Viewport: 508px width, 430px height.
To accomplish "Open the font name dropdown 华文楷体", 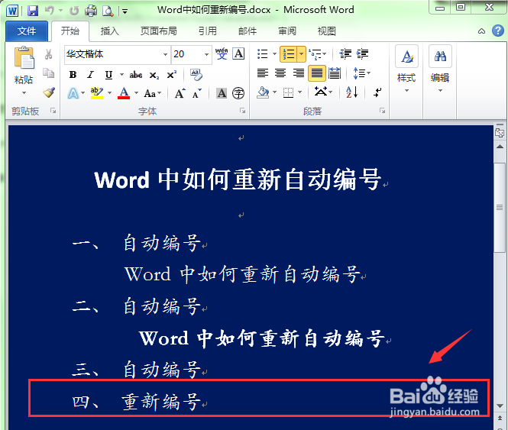I will point(165,54).
